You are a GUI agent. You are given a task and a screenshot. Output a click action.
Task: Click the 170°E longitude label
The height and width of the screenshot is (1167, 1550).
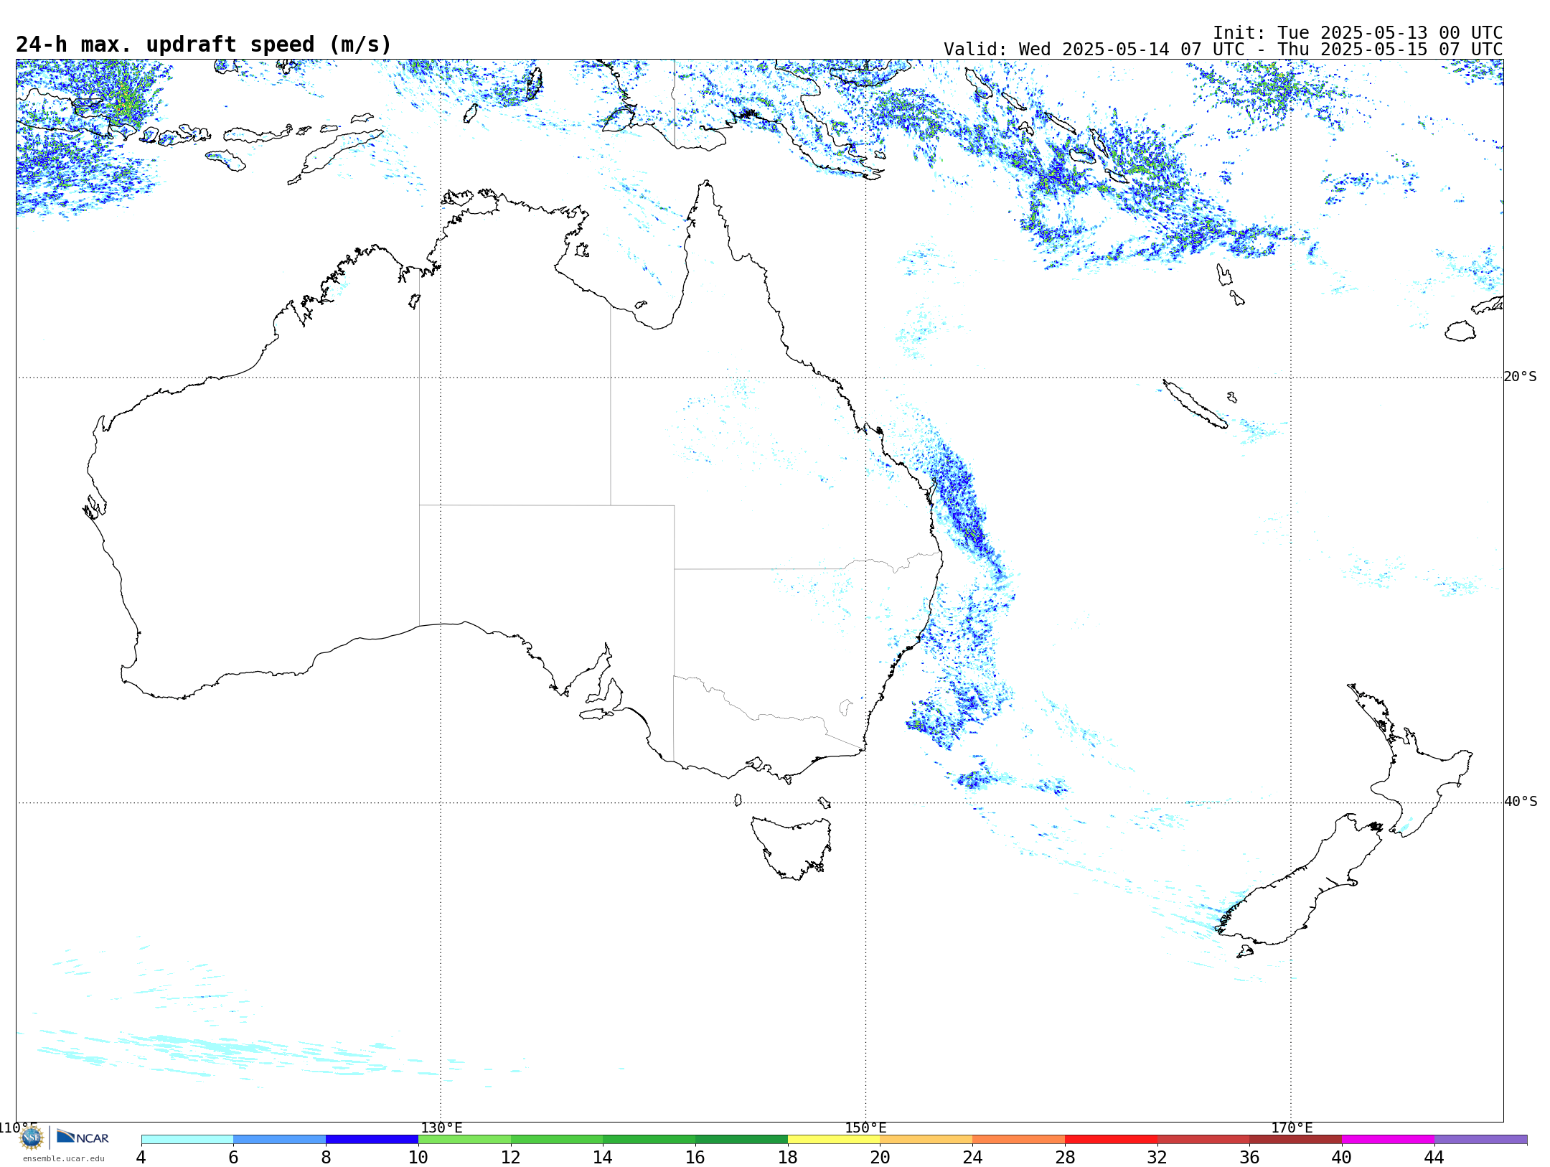[x=1292, y=1128]
